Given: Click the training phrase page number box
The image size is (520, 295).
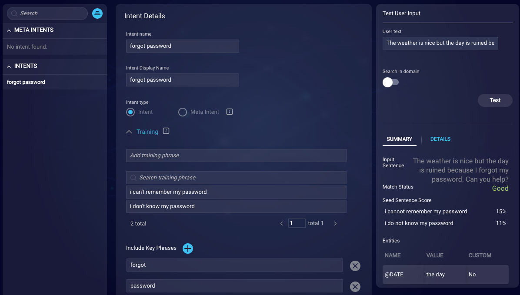Looking at the screenshot, I should click(x=297, y=223).
